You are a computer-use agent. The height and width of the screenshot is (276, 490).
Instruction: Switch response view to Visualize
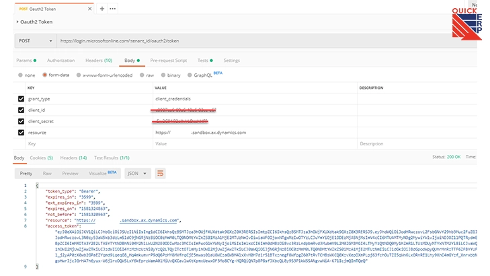coord(102,173)
